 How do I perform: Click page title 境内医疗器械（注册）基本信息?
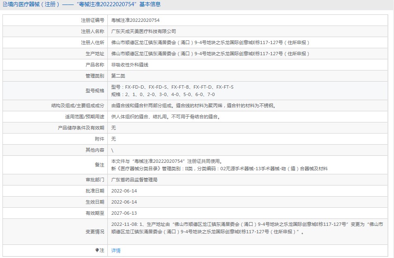pyautogui.click(x=84, y=4)
